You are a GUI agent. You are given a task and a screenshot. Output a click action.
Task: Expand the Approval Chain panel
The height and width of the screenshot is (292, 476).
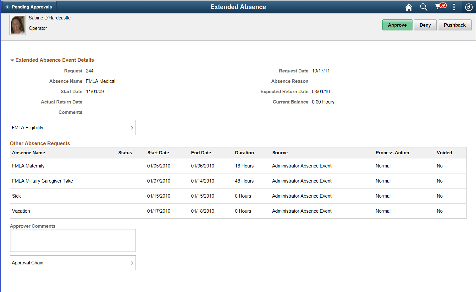[73, 263]
